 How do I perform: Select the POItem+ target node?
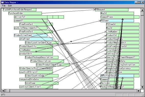117,21
